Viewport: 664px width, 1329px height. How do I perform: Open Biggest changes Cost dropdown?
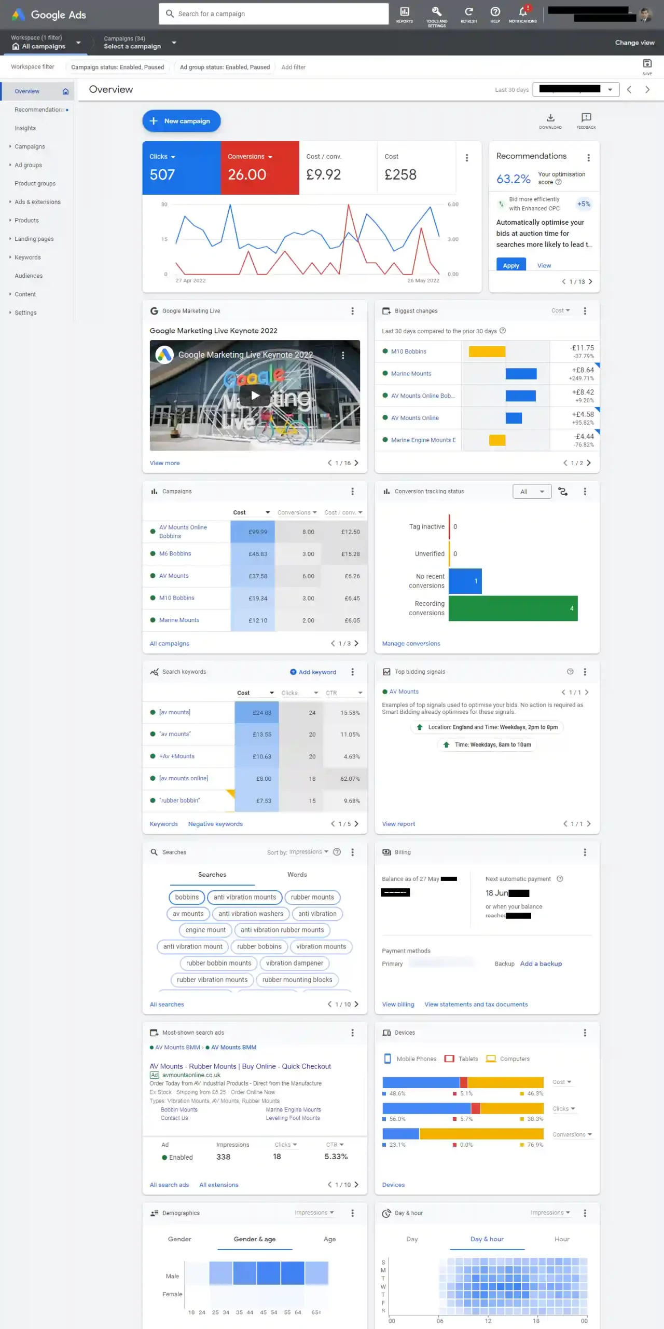click(x=560, y=310)
